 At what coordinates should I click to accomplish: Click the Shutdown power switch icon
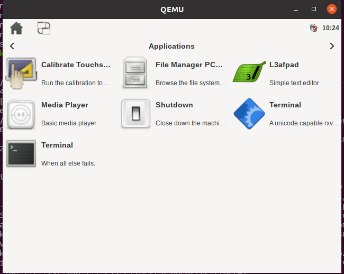tap(136, 113)
